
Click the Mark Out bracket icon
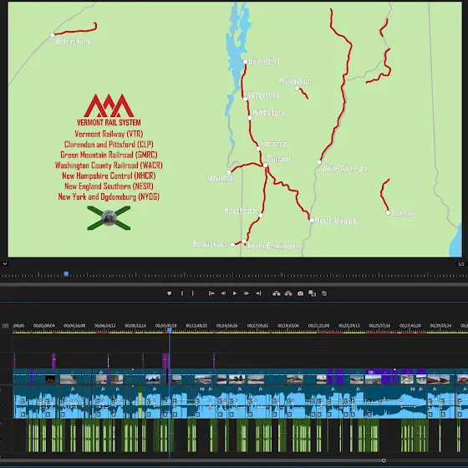(x=193, y=293)
